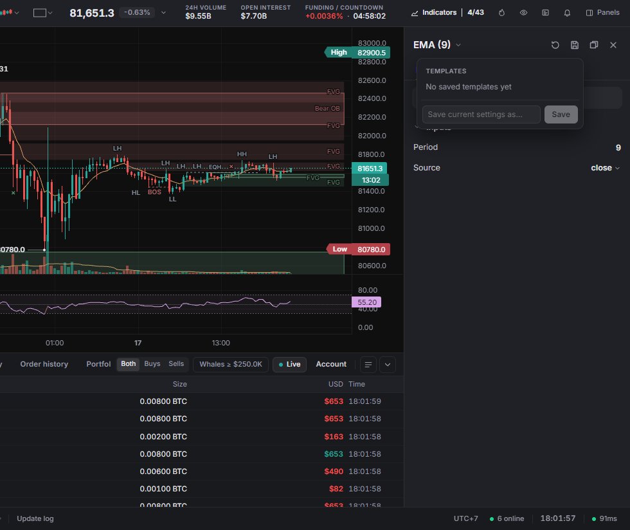
Task: Click the Save template button
Action: 561,114
